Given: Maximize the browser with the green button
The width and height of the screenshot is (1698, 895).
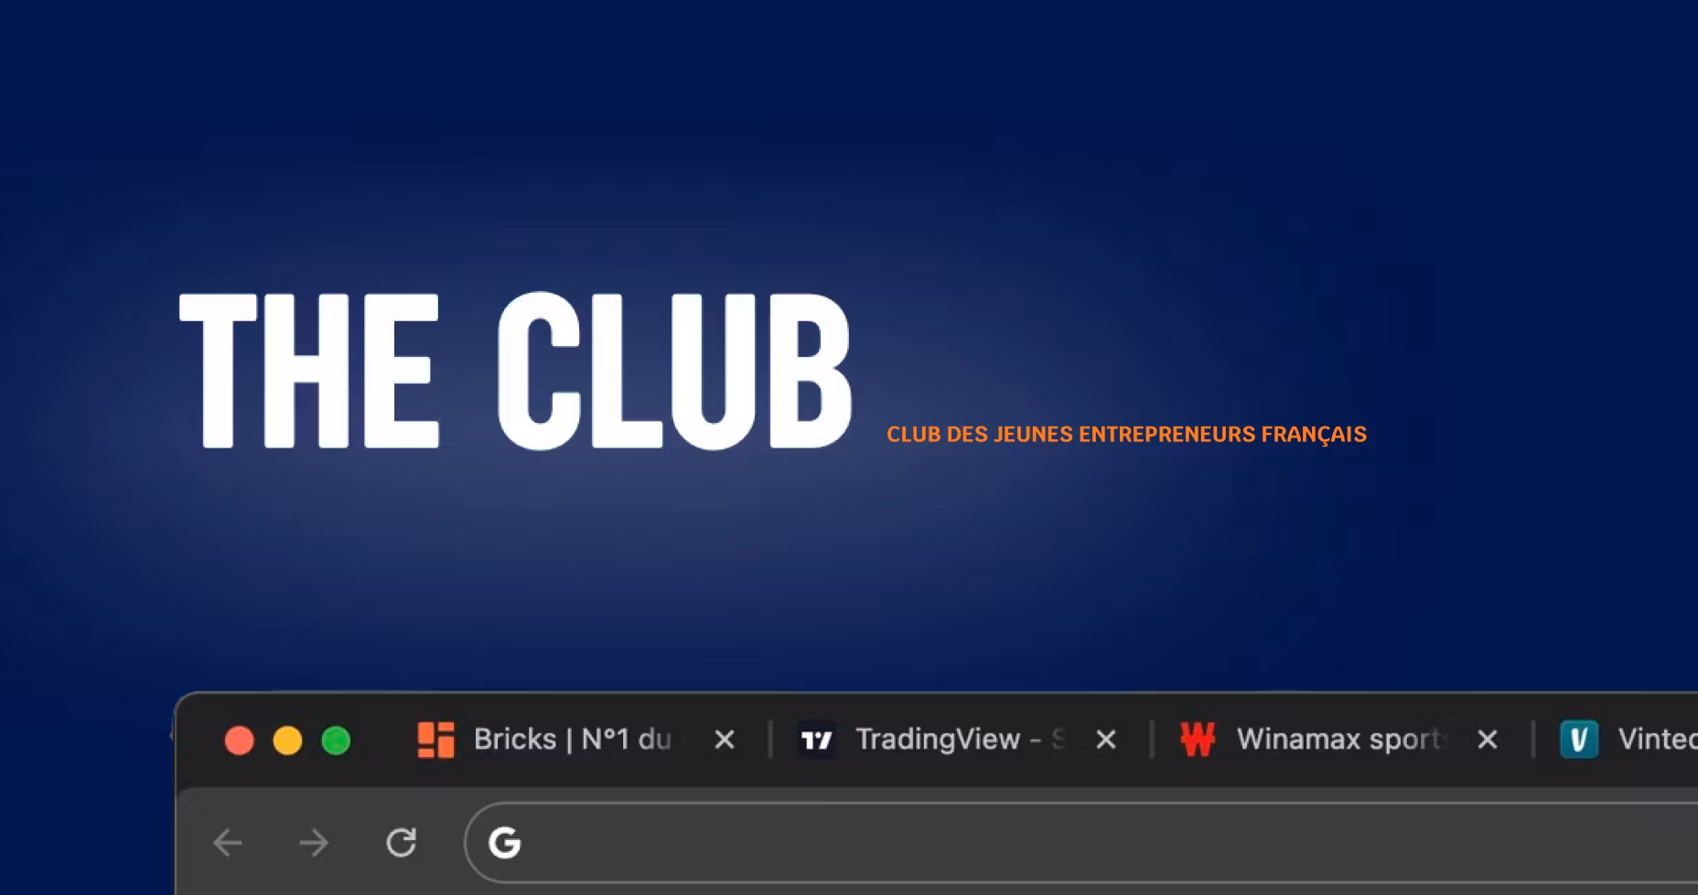Looking at the screenshot, I should point(336,740).
